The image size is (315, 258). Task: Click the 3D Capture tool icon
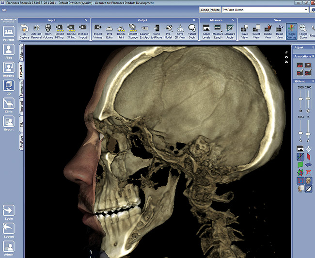pyautogui.click(x=24, y=32)
